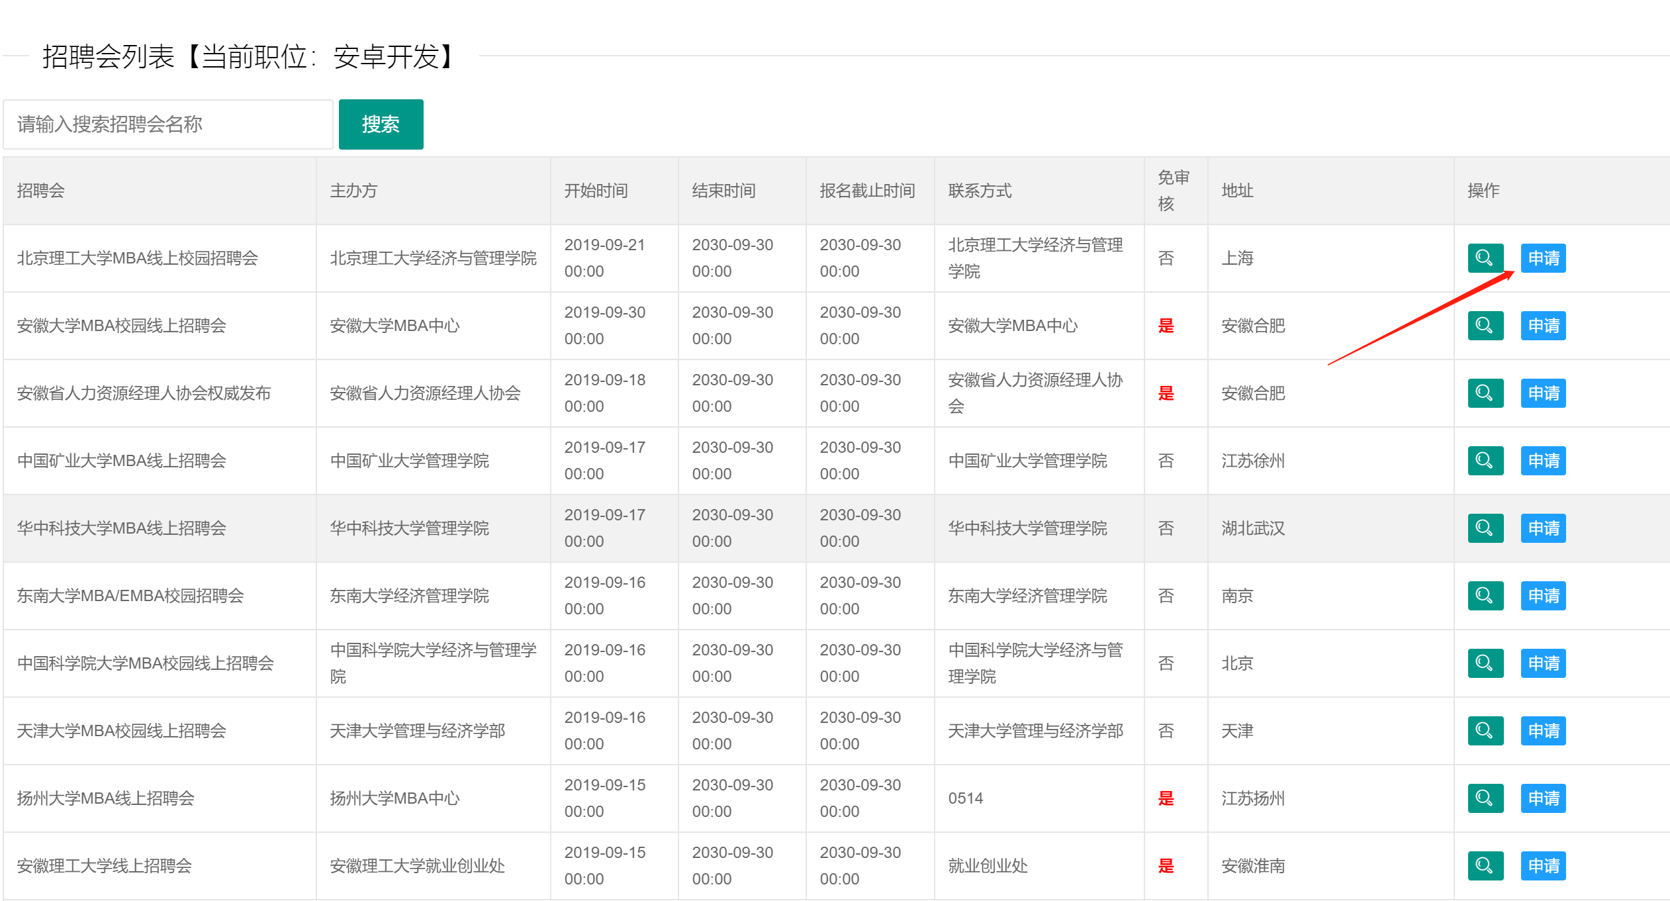Screen dimensions: 1670x901
Task: Apply to 安徽理工大学线上招聘会
Action: [x=1544, y=866]
